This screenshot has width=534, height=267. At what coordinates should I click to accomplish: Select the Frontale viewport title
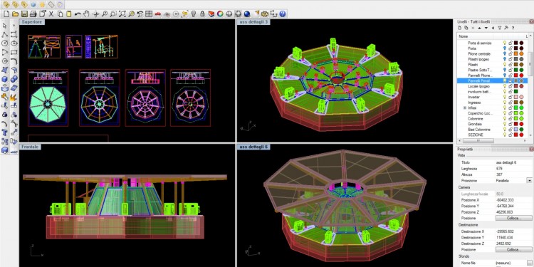30,147
